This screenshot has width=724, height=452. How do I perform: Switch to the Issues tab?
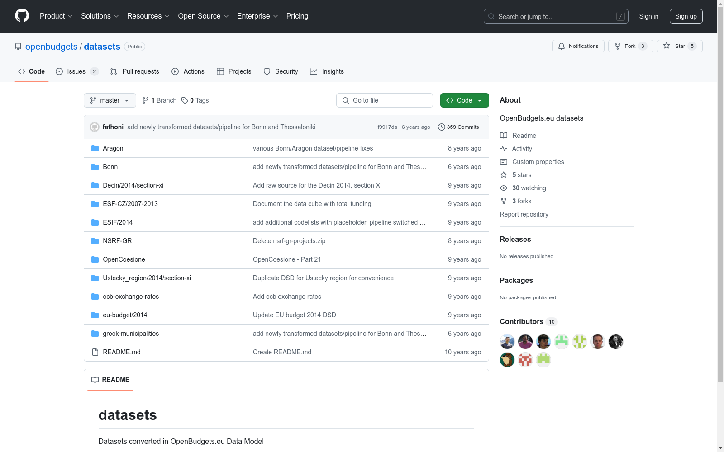coord(77,71)
